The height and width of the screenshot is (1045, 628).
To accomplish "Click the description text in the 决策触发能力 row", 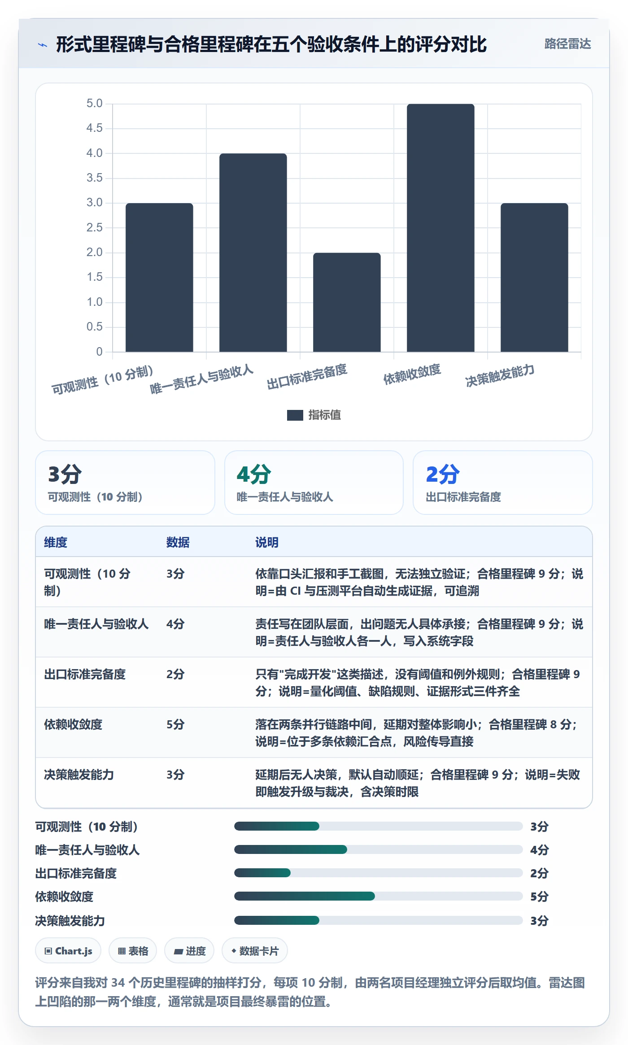I will pos(418,783).
